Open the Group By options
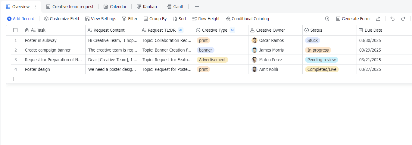The width and height of the screenshot is (412, 145). (x=155, y=19)
